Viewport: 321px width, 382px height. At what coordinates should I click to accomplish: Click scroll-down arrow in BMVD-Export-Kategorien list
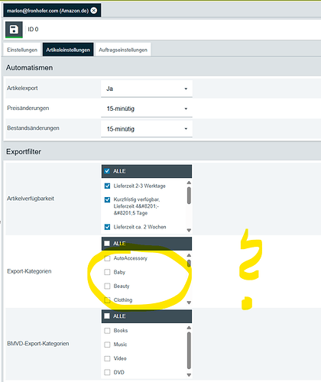pos(189,375)
